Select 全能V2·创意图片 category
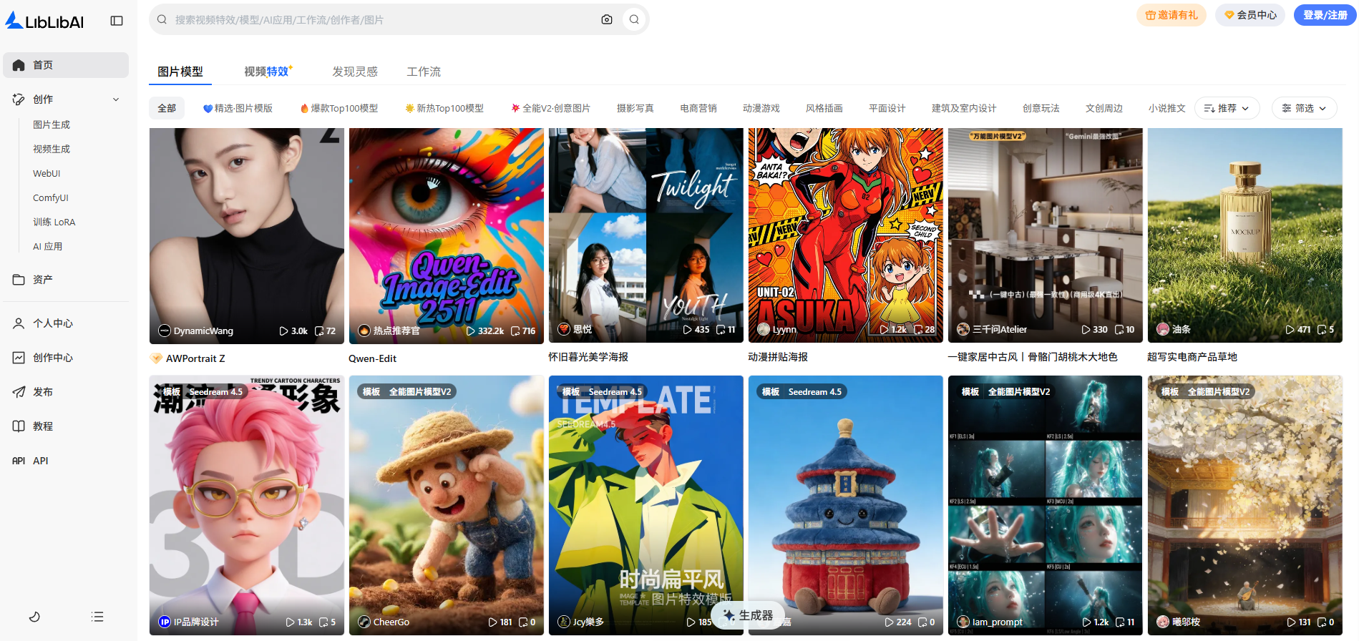Screen dimensions: 1359x641 pyautogui.click(x=550, y=108)
